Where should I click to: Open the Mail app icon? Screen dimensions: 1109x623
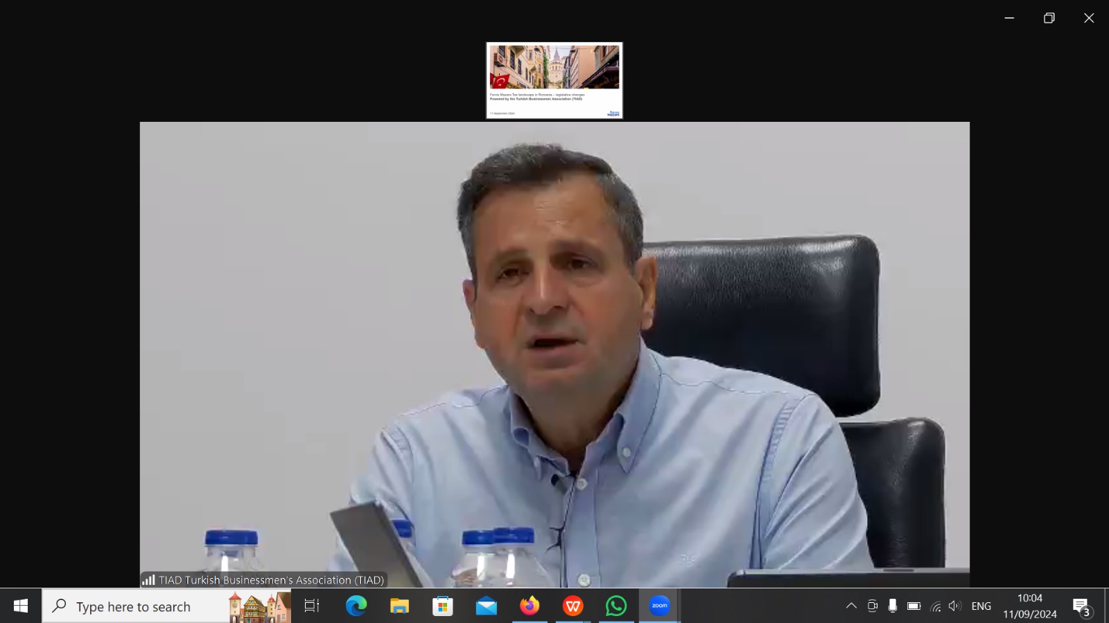click(x=486, y=606)
